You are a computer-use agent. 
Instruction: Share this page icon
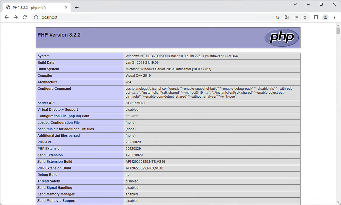[296, 17]
